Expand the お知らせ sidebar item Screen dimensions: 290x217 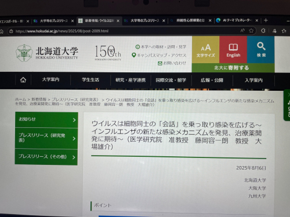[46, 120]
